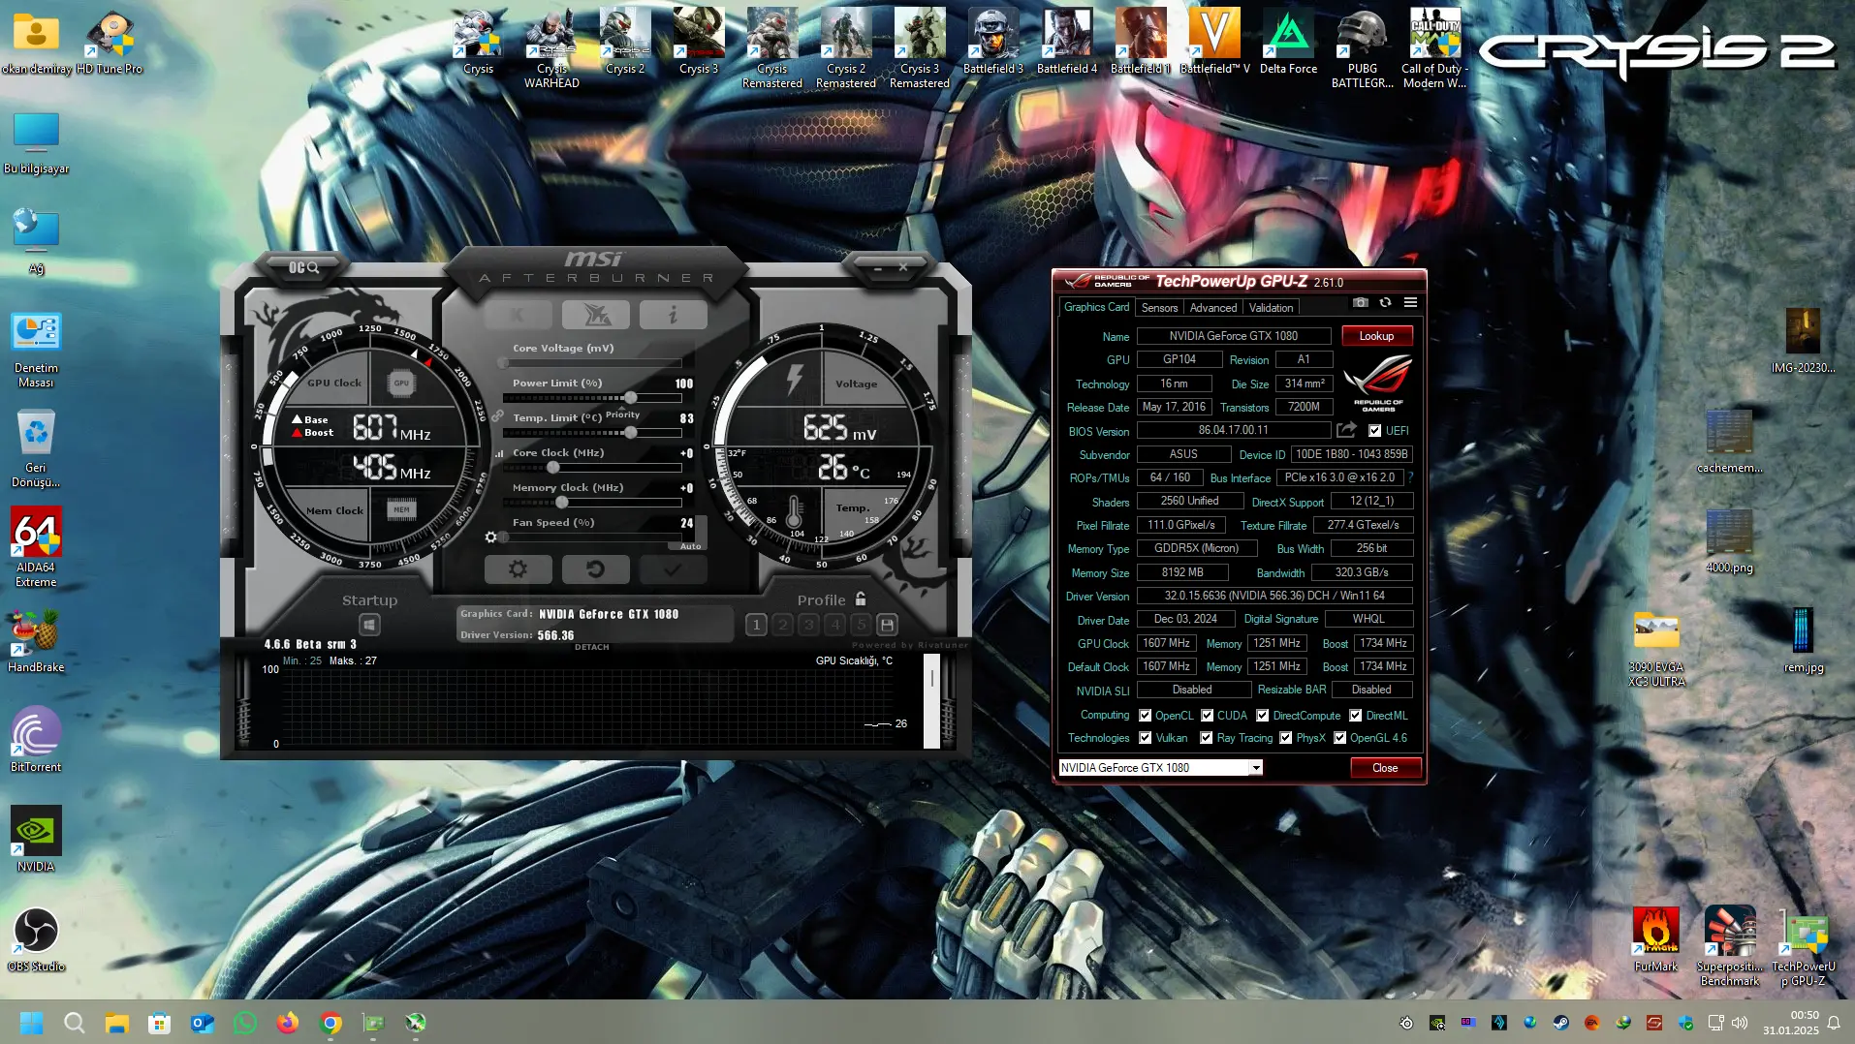Screen dimensions: 1855x1044
Task: Click the Memory Clock slider handle
Action: tap(562, 503)
